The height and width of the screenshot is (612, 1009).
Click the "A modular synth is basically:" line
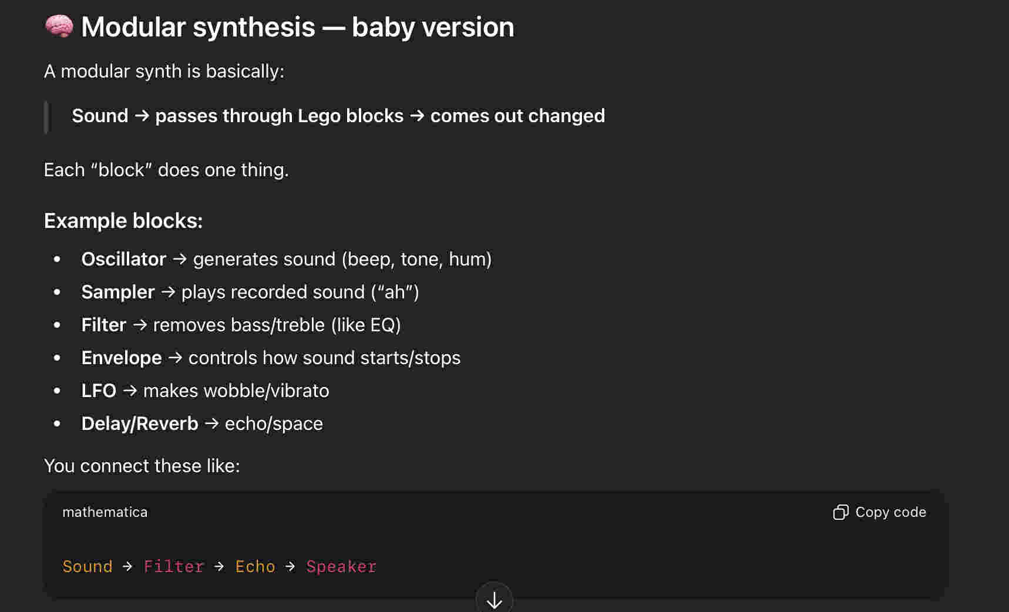164,71
